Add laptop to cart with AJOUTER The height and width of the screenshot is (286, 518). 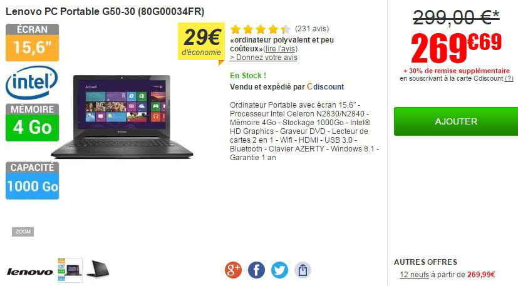(456, 121)
